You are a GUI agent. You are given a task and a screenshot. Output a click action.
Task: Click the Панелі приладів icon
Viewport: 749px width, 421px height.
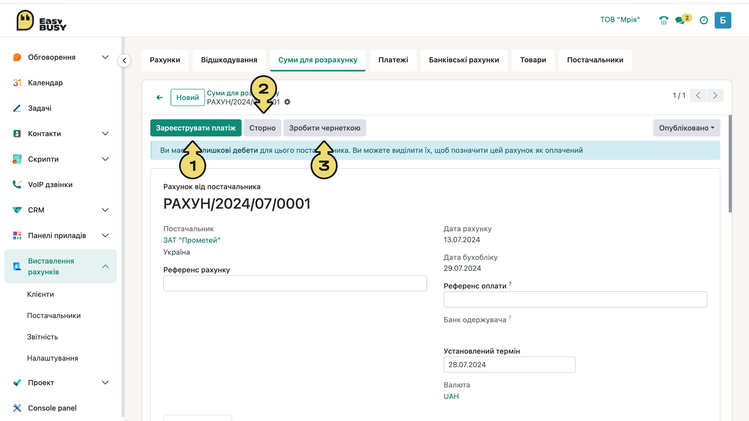coord(17,235)
